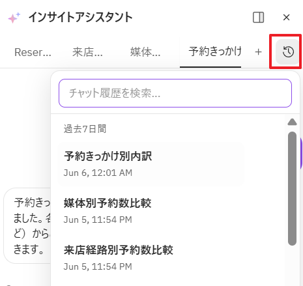Click the インサイトアシスタント panel title
The height and width of the screenshot is (286, 303).
click(x=81, y=18)
